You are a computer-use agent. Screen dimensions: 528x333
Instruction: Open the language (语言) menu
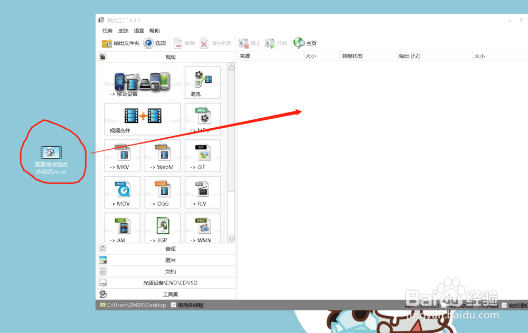coord(139,31)
